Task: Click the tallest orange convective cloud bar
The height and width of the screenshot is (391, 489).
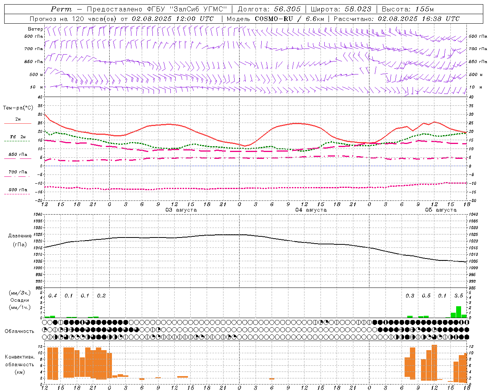Action: point(434,363)
